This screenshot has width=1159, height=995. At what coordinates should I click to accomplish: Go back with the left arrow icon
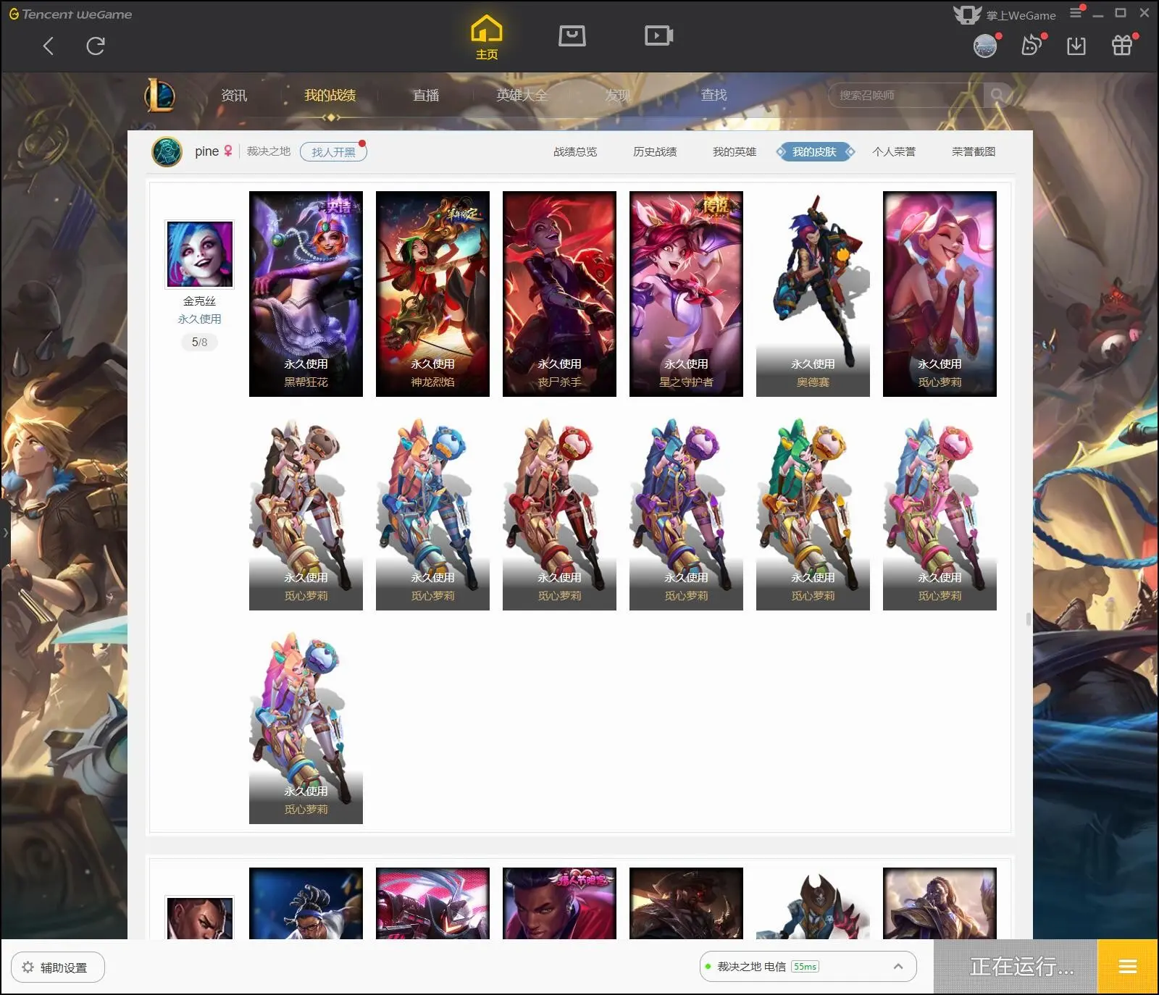coord(49,46)
